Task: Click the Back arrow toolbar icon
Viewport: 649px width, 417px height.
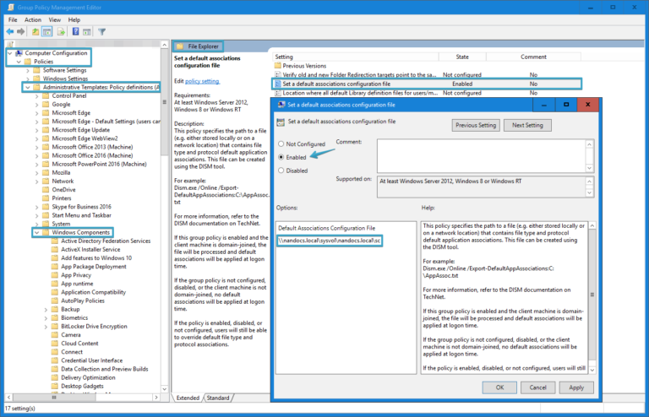Action: click(10, 31)
